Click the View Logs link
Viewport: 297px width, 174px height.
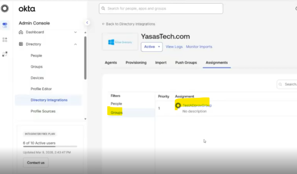174,47
